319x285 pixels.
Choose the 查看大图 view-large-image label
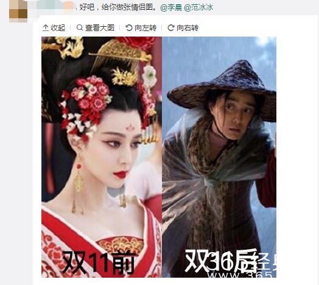(x=100, y=28)
